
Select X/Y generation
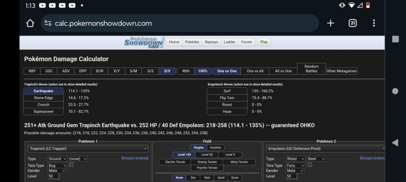(x=117, y=71)
